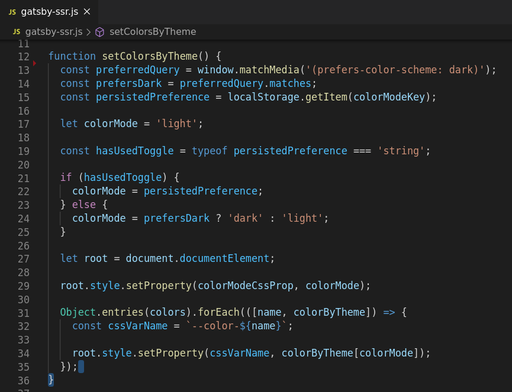Click colorModeCssProp argument
The height and width of the screenshot is (392, 512).
tap(246, 286)
